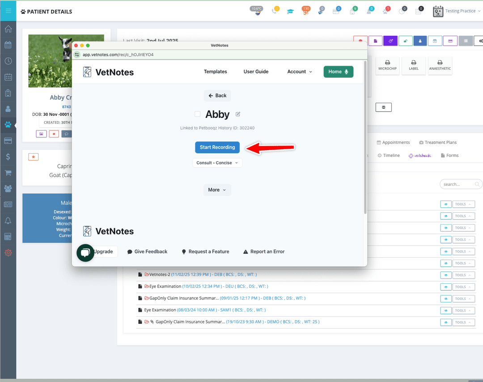
Task: Click the pencil edit icon beside Abby
Action: 238,114
